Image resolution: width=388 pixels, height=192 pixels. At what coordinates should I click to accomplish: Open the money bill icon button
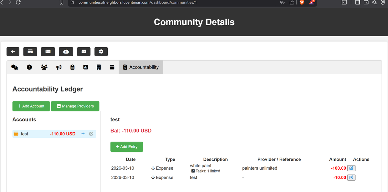[x=48, y=51]
